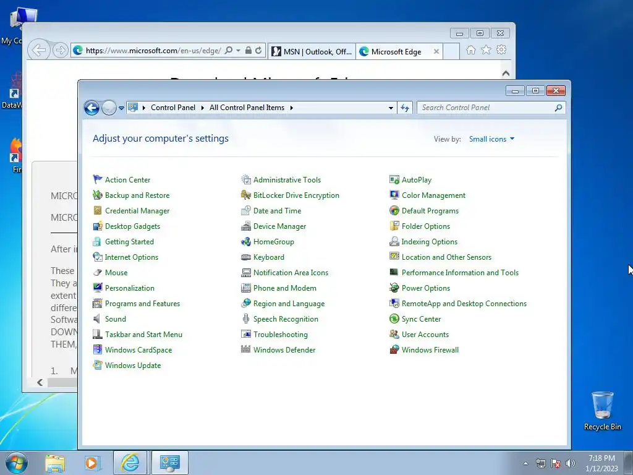
Task: Switch to the MSN Outlook tab in Internet Explorer
Action: pos(312,52)
